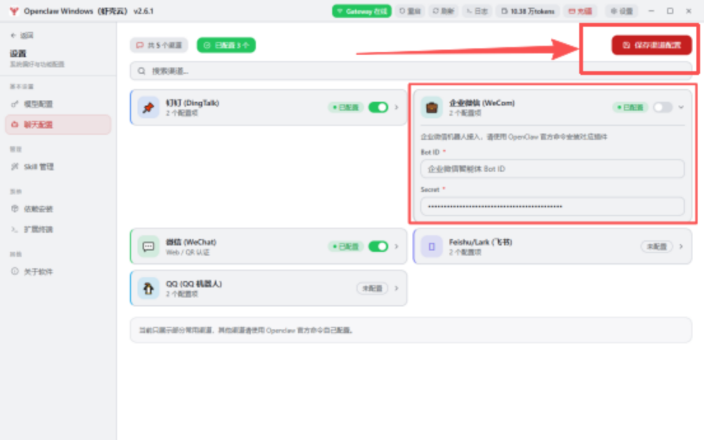Screen dimensions: 704x440
Task: Click the 重启 button in the title bar
Action: point(410,11)
